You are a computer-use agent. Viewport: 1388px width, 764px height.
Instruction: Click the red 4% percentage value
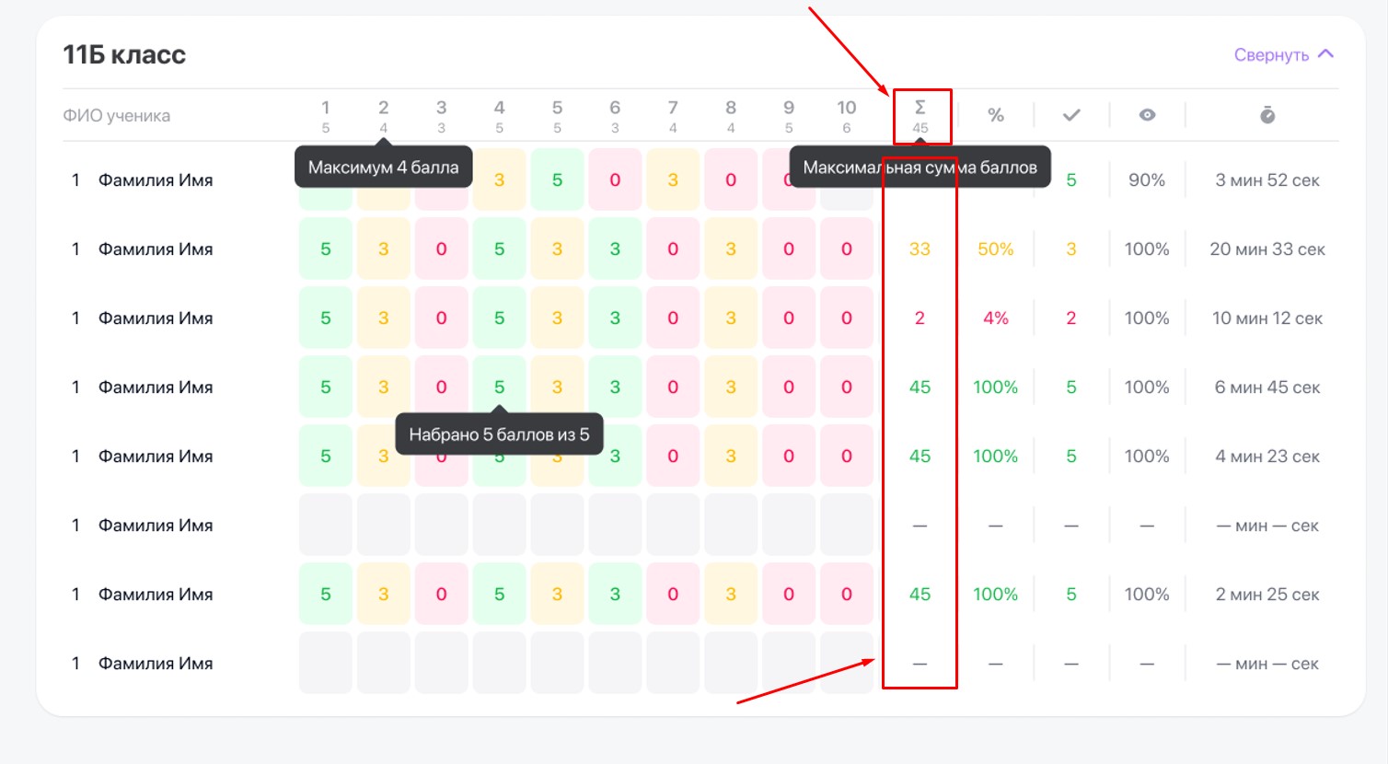[x=995, y=318]
